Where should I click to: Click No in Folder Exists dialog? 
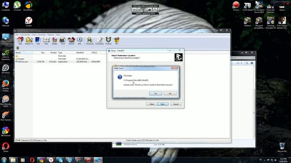pos(170,94)
